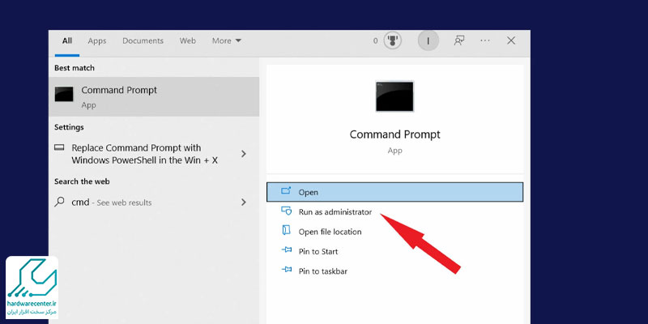
Task: Open the three-dots options menu
Action: (485, 40)
